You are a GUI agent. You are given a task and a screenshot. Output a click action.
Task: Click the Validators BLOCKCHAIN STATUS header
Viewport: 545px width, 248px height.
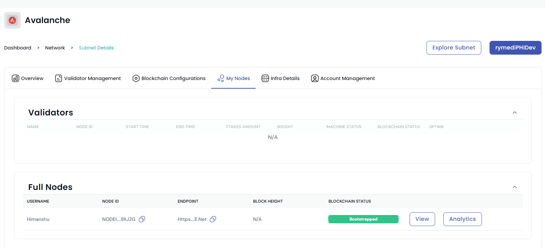point(399,127)
